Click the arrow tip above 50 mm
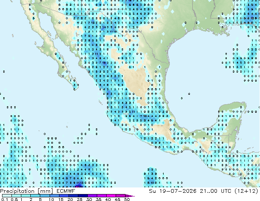 [x=130, y=196]
